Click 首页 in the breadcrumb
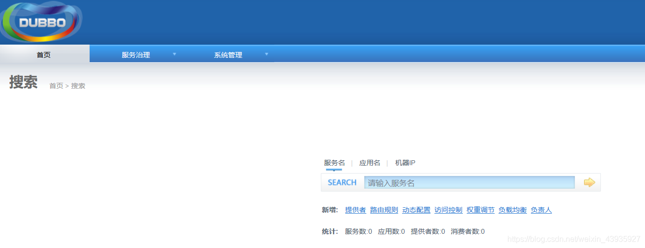Screen dimensions: 645x248 [56, 86]
